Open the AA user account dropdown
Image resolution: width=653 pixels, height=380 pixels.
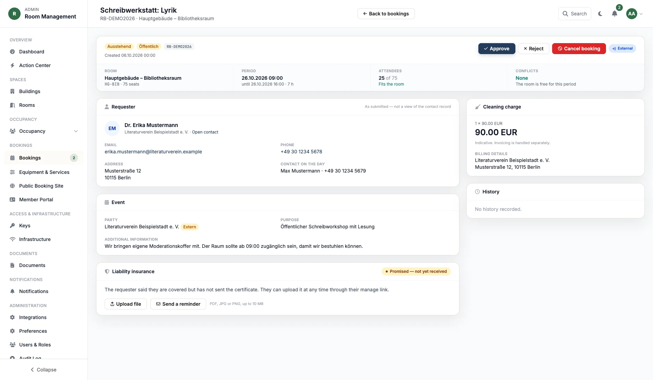pos(634,14)
